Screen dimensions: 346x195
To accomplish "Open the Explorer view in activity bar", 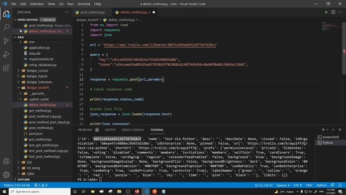I will [x=6, y=14].
